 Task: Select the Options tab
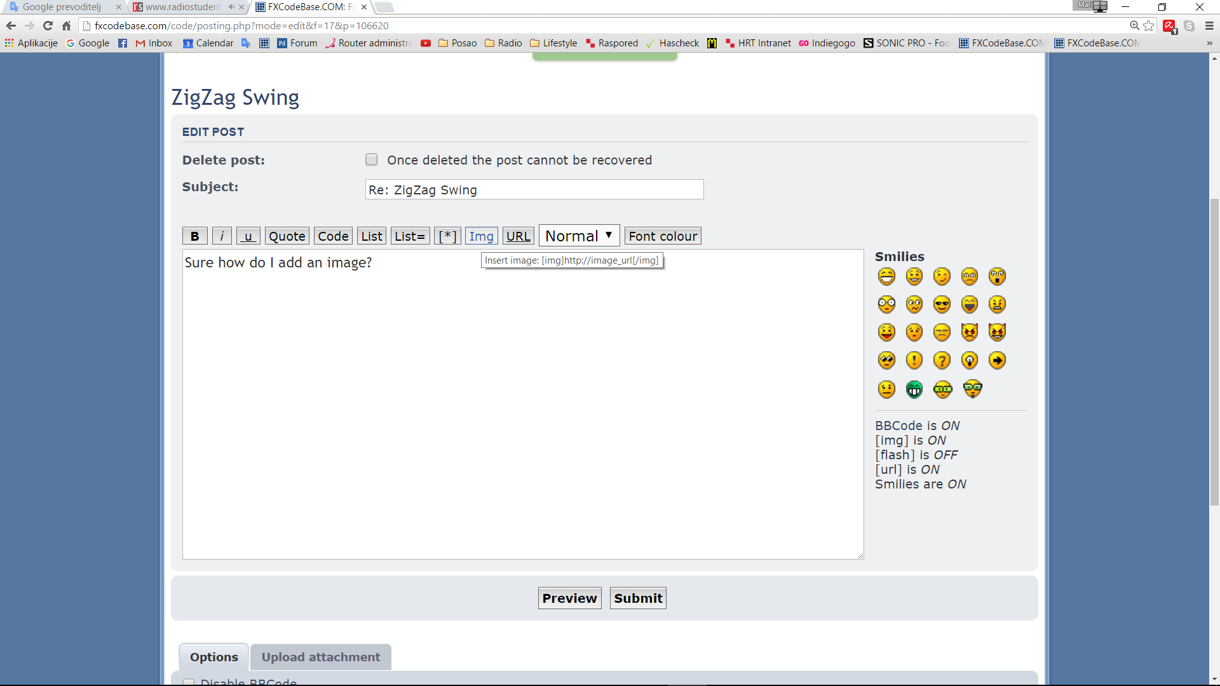tap(214, 657)
